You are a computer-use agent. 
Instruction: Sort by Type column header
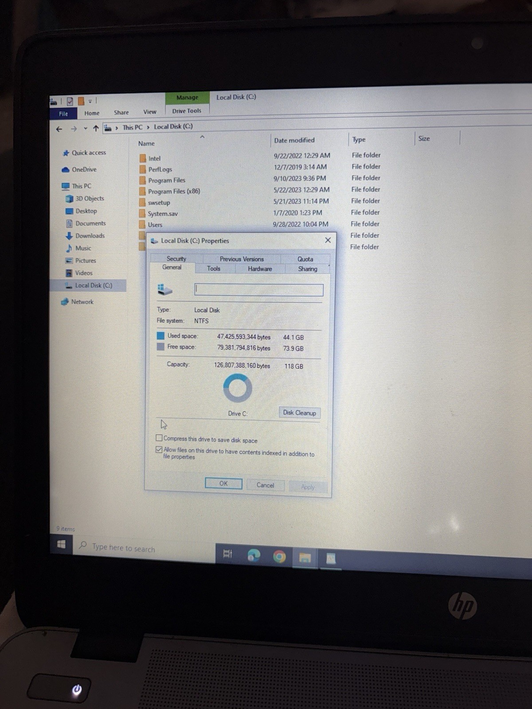click(x=359, y=139)
